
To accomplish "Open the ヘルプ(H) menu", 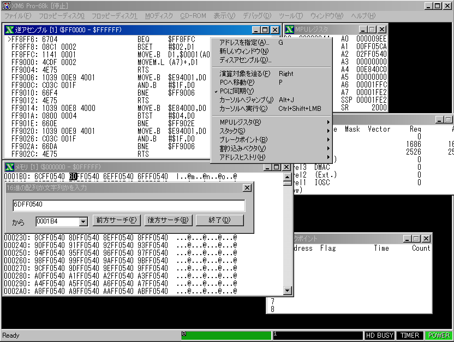I will click(x=363, y=16).
